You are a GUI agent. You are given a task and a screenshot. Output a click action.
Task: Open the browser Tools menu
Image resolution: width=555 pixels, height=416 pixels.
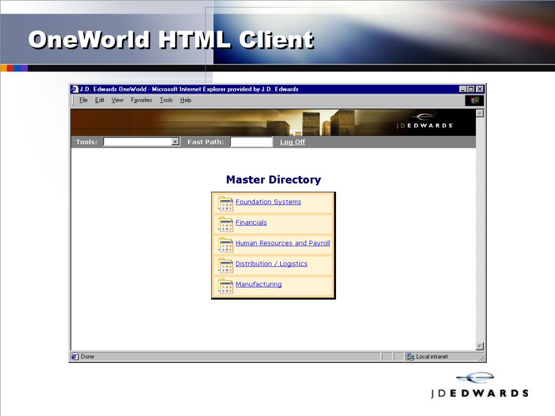click(166, 100)
